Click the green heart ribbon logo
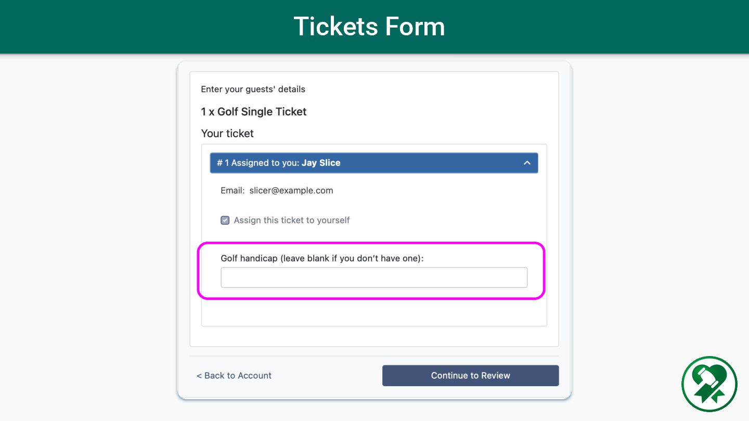Screen dimensions: 749x421 [709, 384]
